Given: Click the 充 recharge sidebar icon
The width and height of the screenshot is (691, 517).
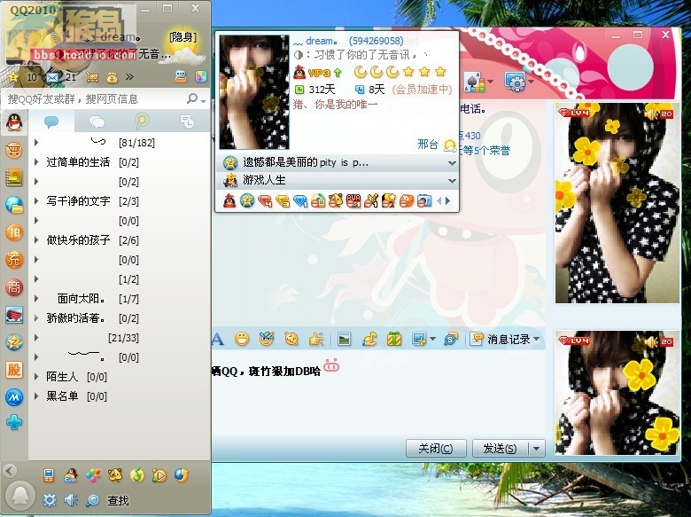Looking at the screenshot, I should [14, 260].
